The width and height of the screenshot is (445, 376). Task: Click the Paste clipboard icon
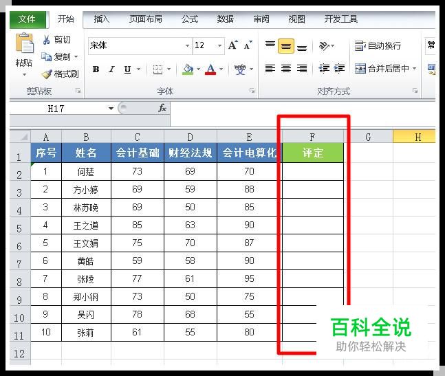24,43
